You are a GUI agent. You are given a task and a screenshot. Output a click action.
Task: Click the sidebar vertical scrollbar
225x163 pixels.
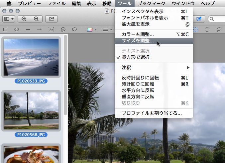65,75
